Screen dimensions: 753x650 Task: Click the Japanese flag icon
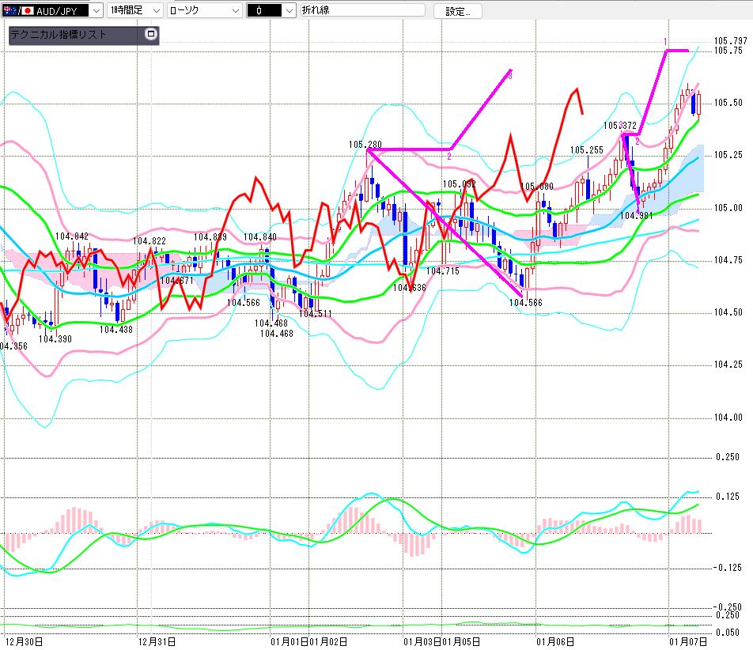click(28, 10)
